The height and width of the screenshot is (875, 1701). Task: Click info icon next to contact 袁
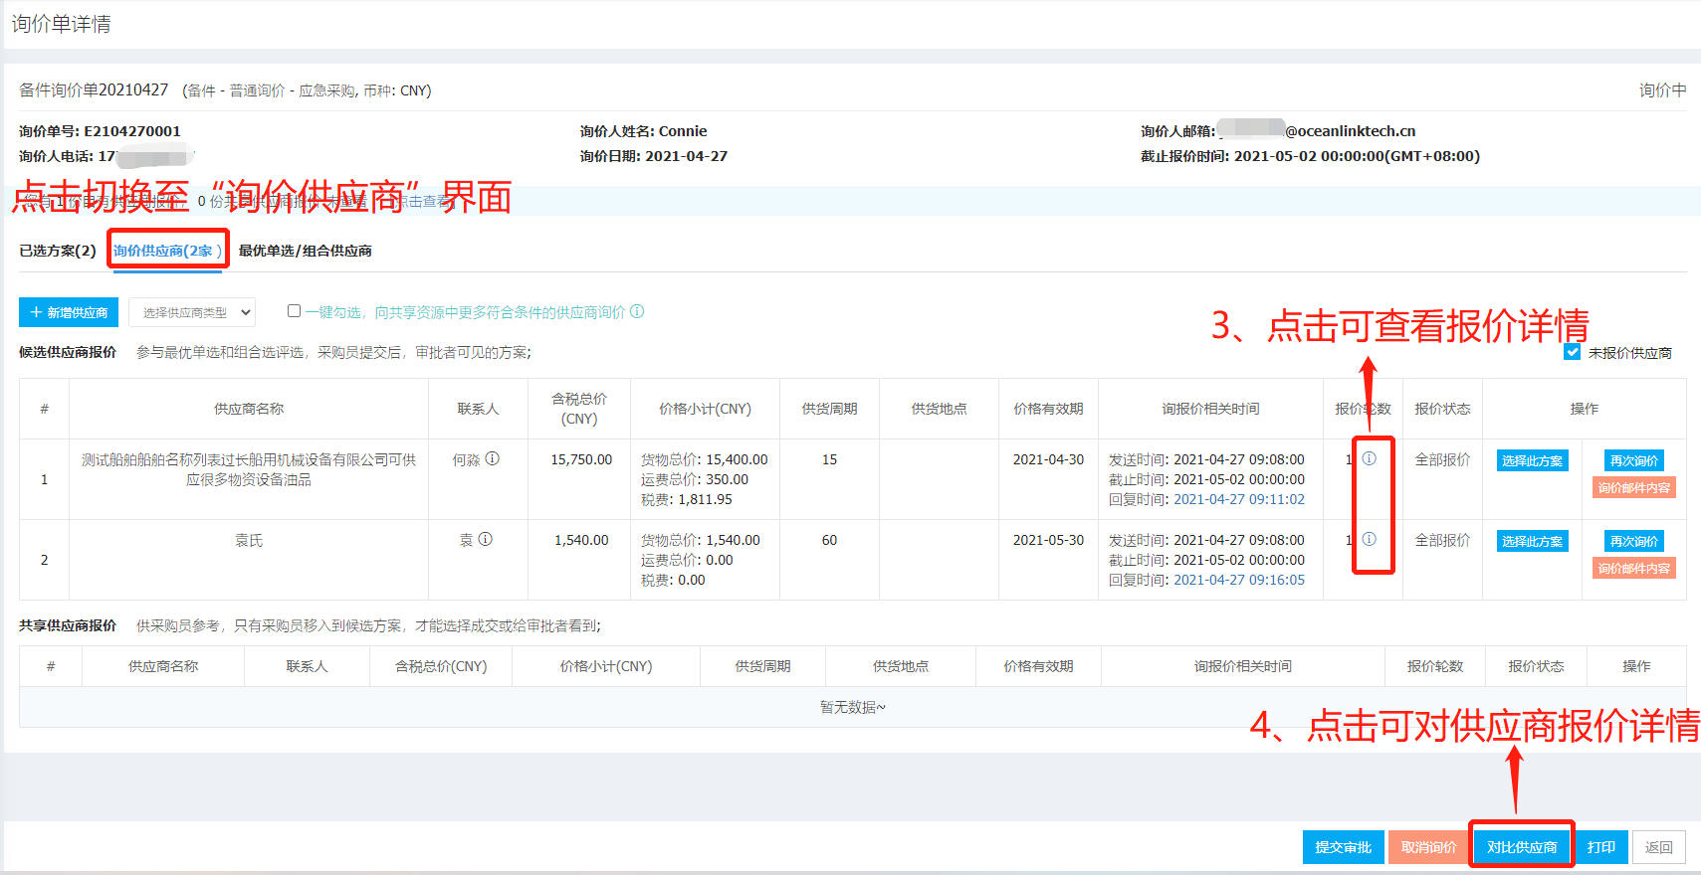[486, 540]
